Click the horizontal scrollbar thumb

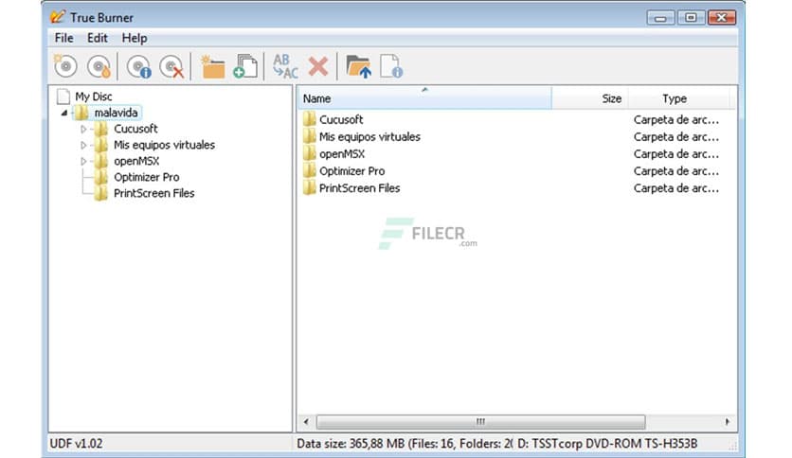(x=480, y=421)
